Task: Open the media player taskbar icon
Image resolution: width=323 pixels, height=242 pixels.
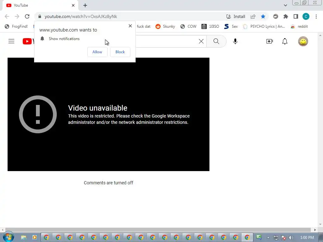Action: pos(35,238)
